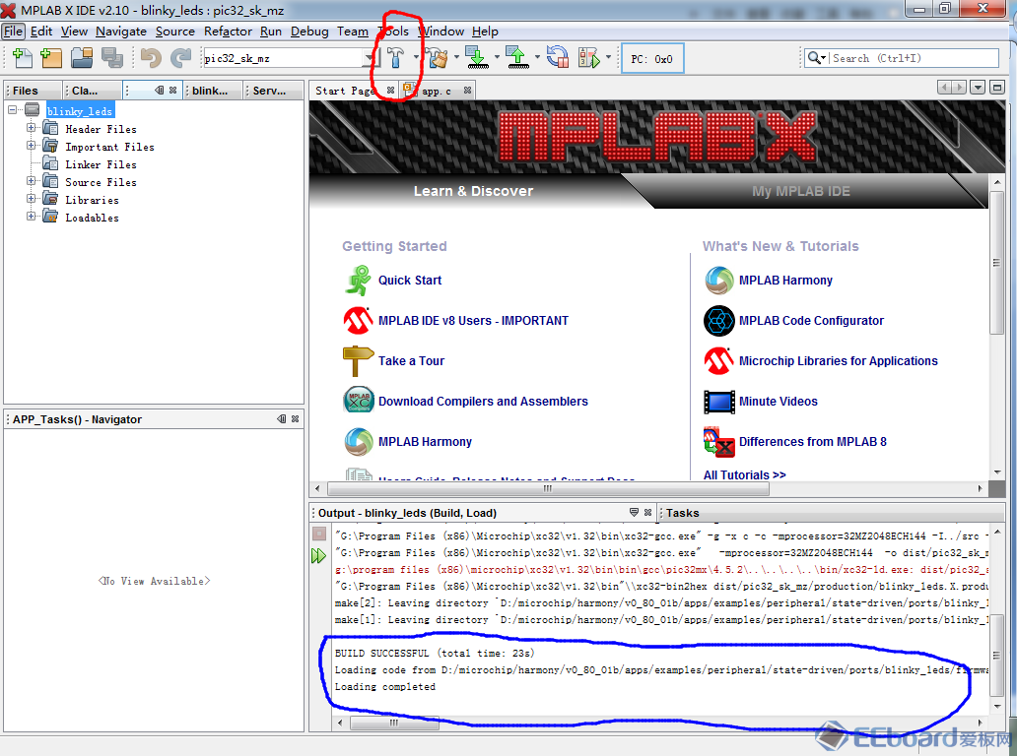
Task: Click the Open Project toolbar icon
Action: [82, 58]
